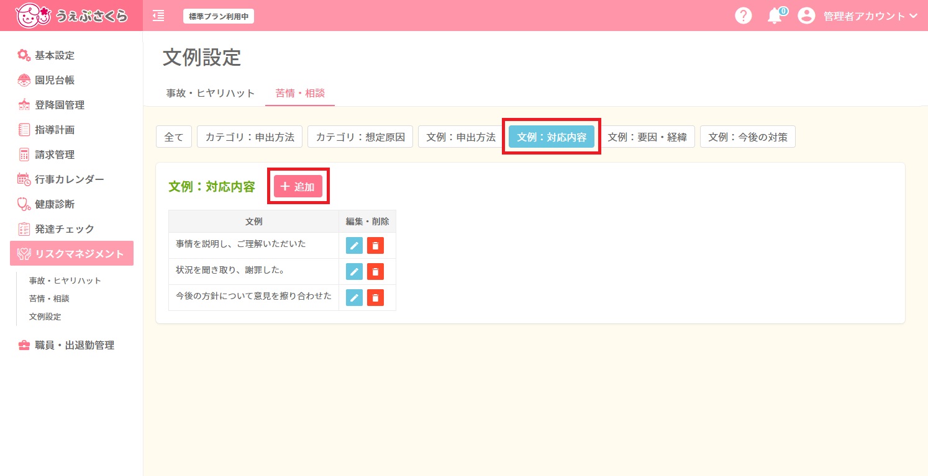928x476 pixels.
Task: Delete 事情を説明し、ご理解いただいた row
Action: click(375, 246)
